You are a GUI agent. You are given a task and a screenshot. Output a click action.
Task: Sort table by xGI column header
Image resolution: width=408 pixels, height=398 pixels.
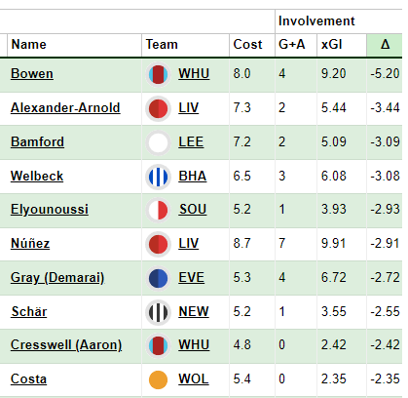point(332,45)
